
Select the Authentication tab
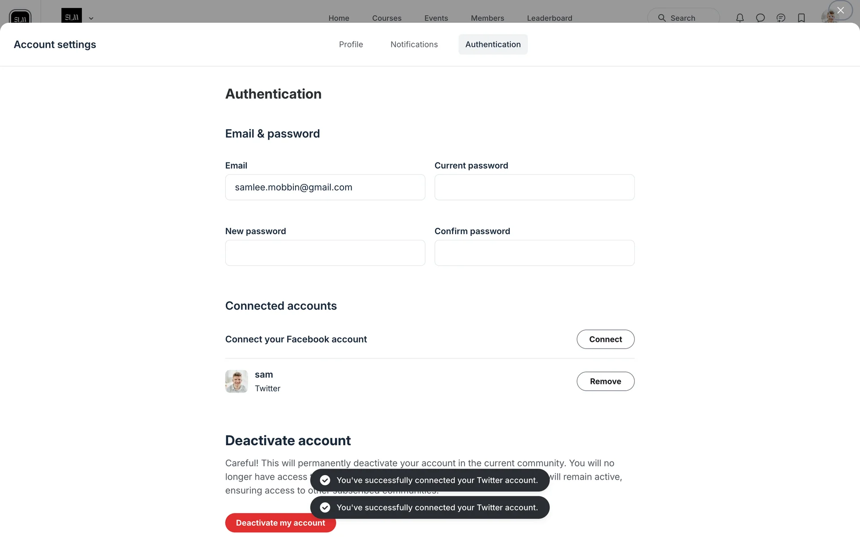pyautogui.click(x=493, y=44)
